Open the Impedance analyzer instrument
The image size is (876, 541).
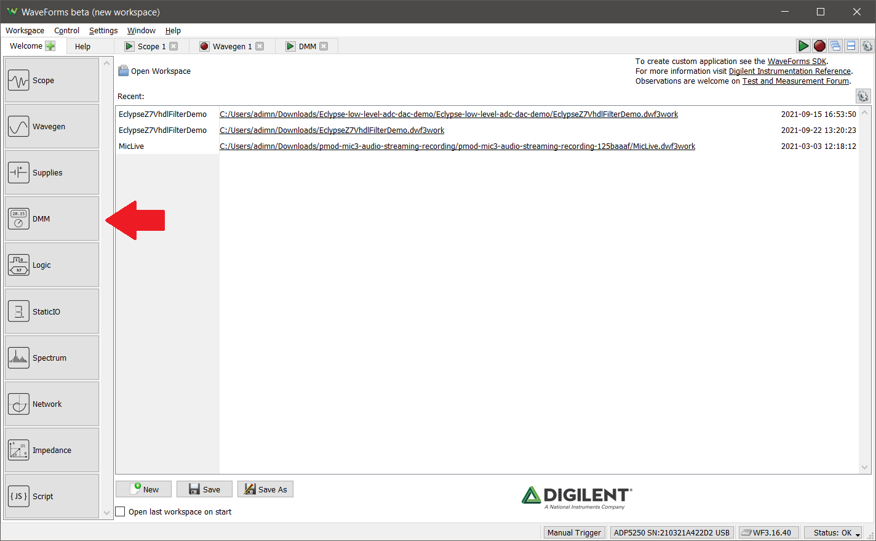(x=52, y=450)
